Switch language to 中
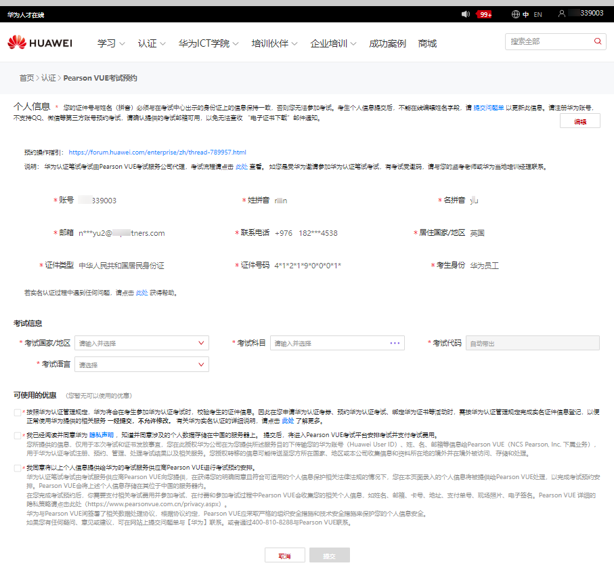614x576 pixels. (x=525, y=14)
